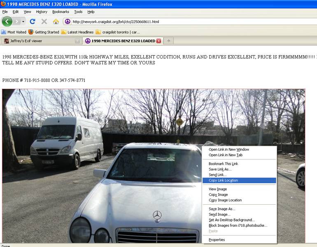Open the View menu
The image size is (317, 247).
coord(27,12)
